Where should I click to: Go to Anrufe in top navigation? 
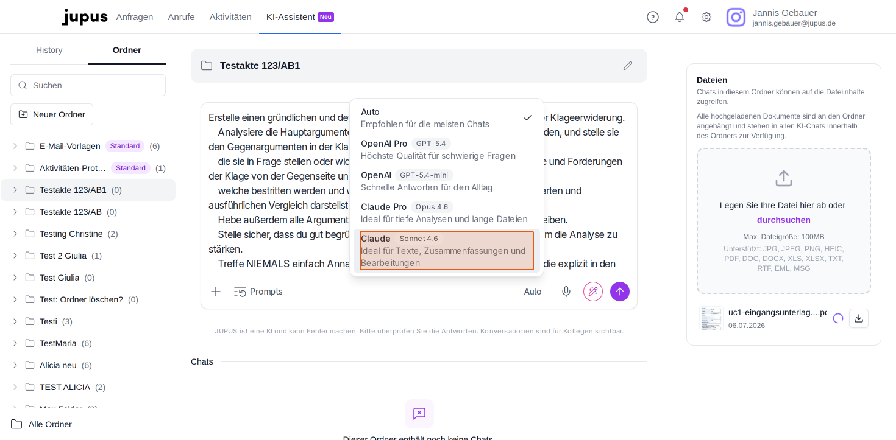[181, 17]
